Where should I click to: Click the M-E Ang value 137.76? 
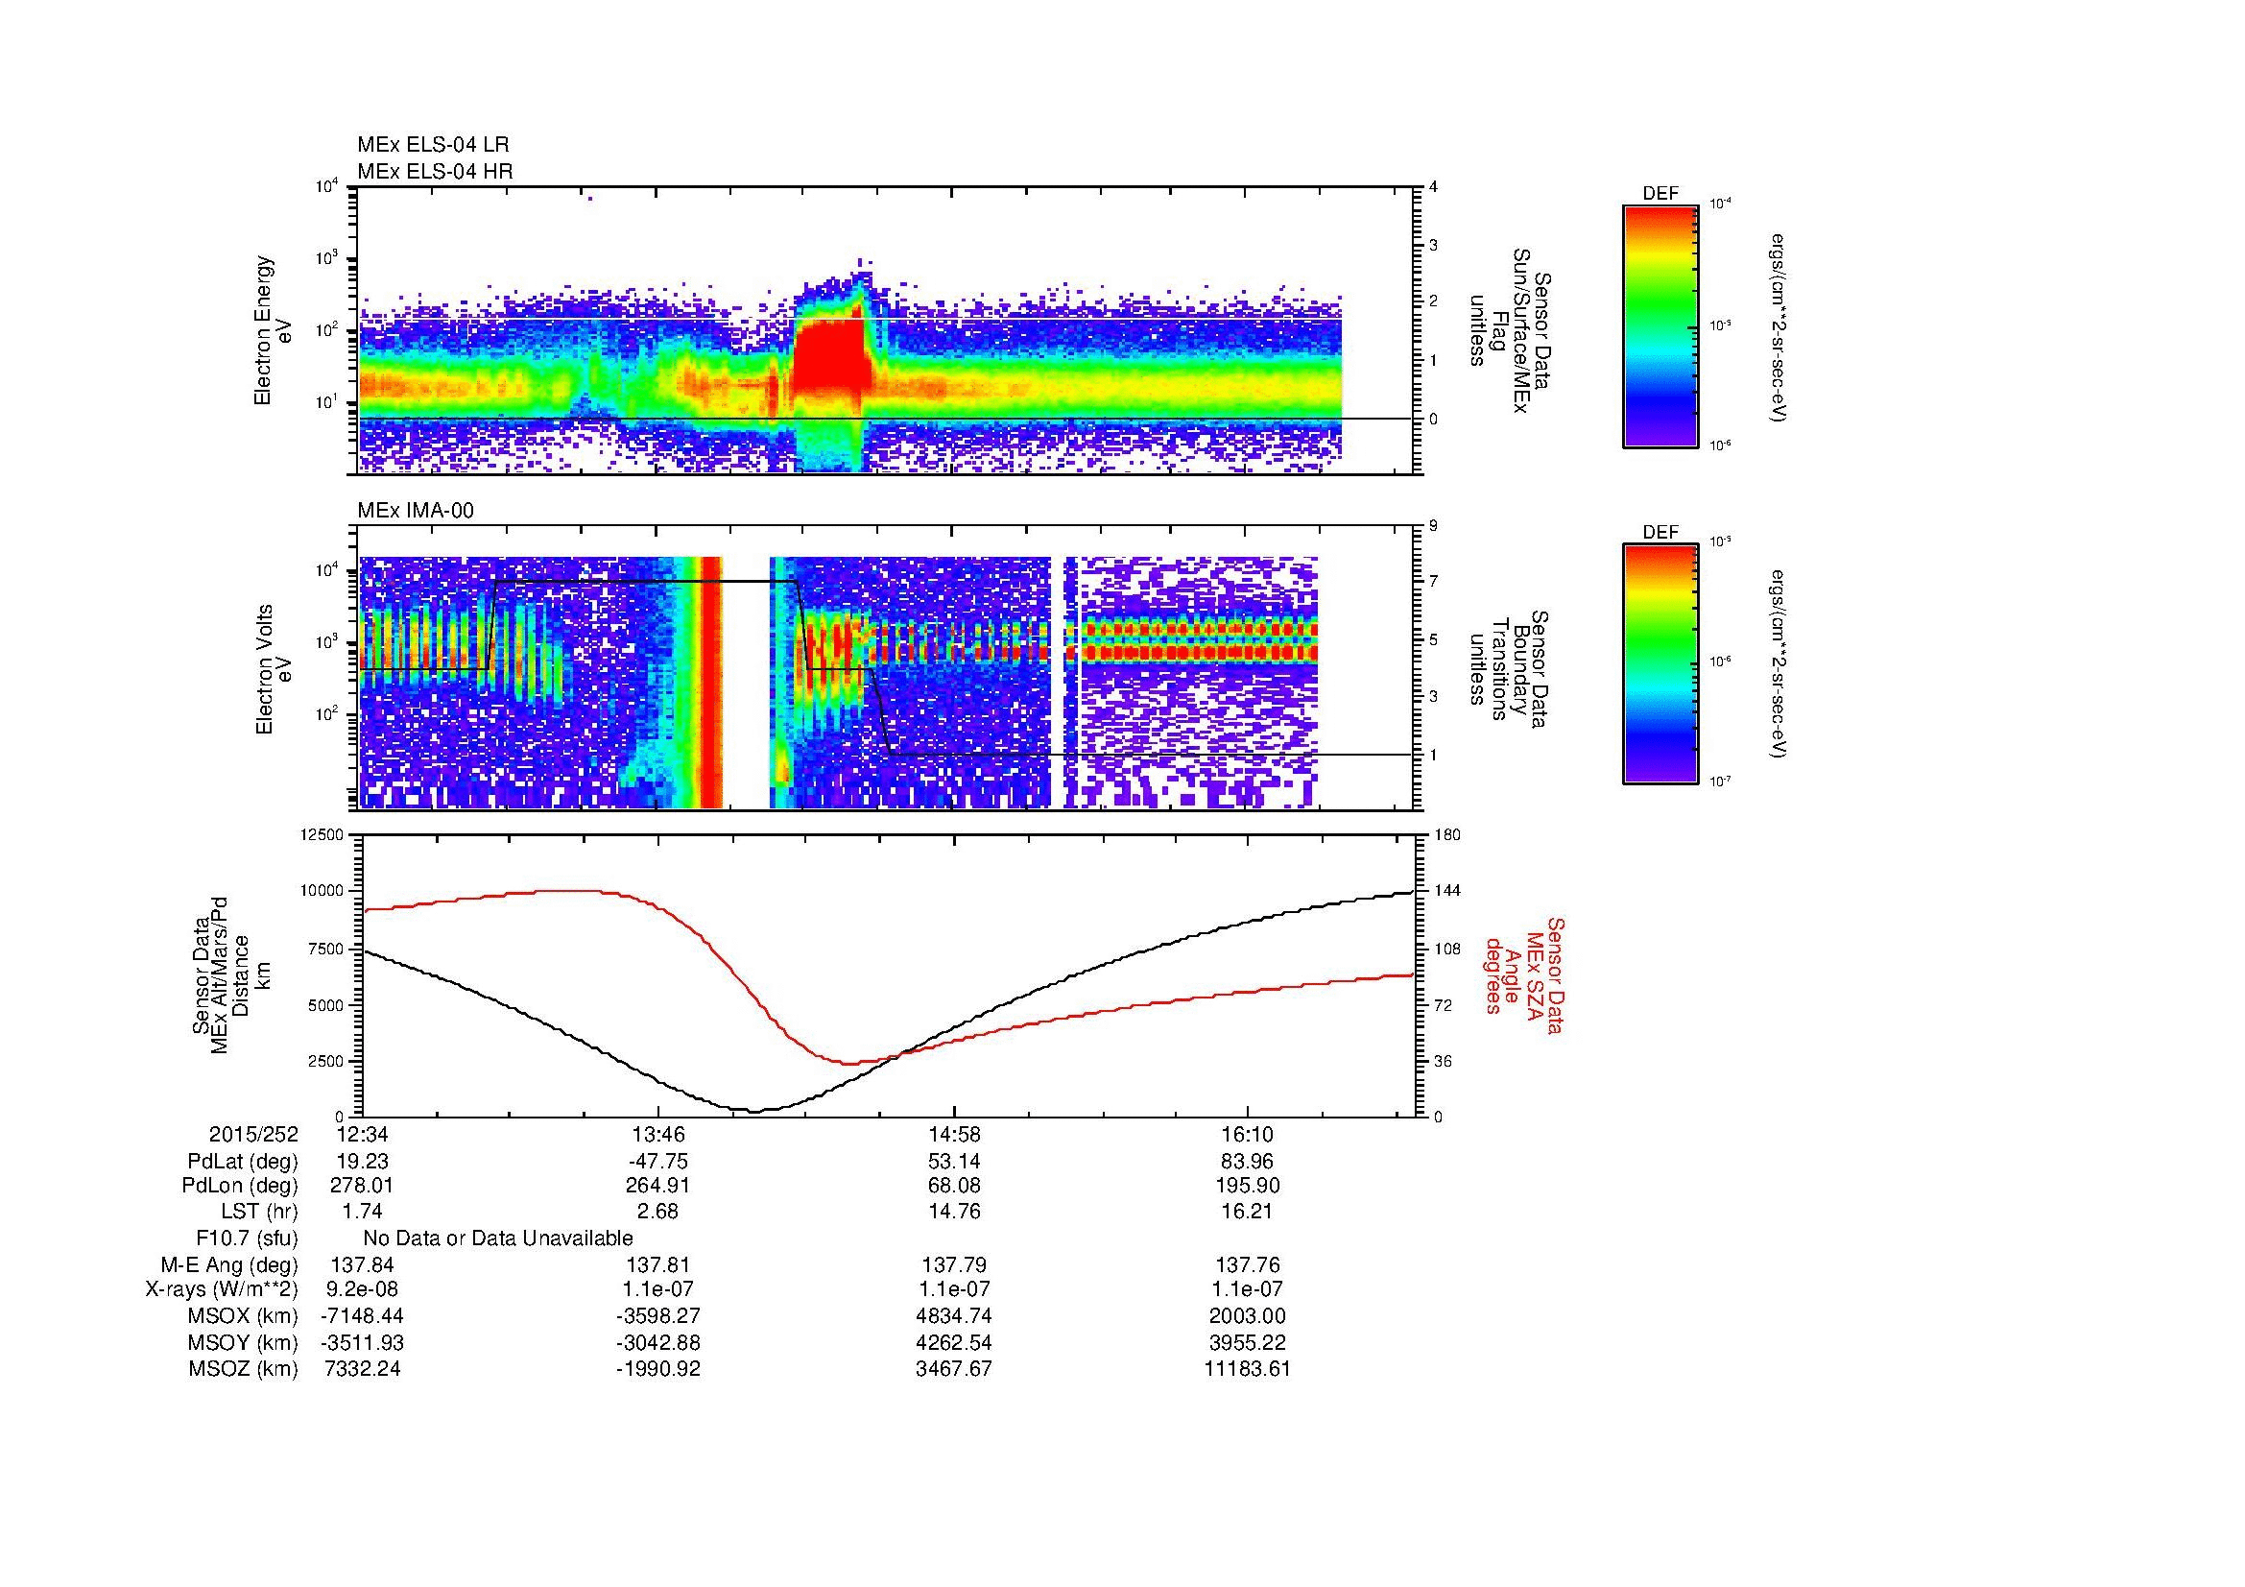tap(1249, 1264)
